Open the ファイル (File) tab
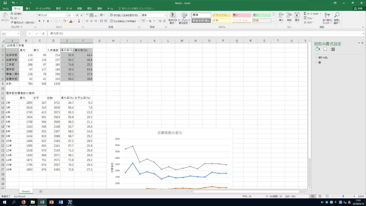 pyautogui.click(x=5, y=9)
